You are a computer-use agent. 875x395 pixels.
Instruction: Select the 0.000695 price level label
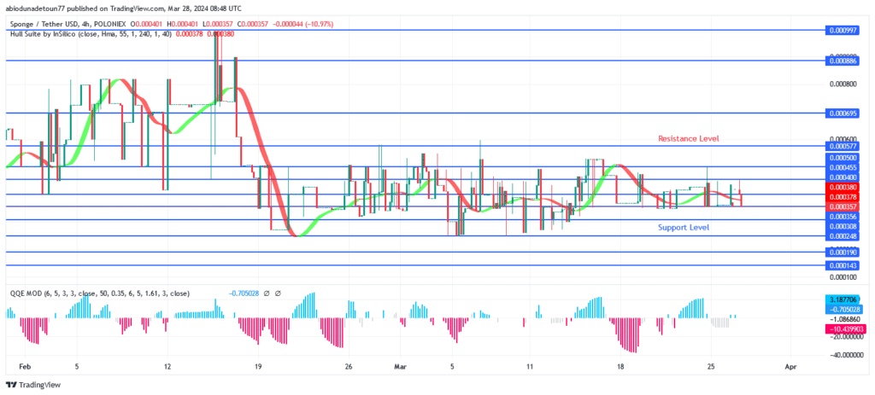point(841,113)
